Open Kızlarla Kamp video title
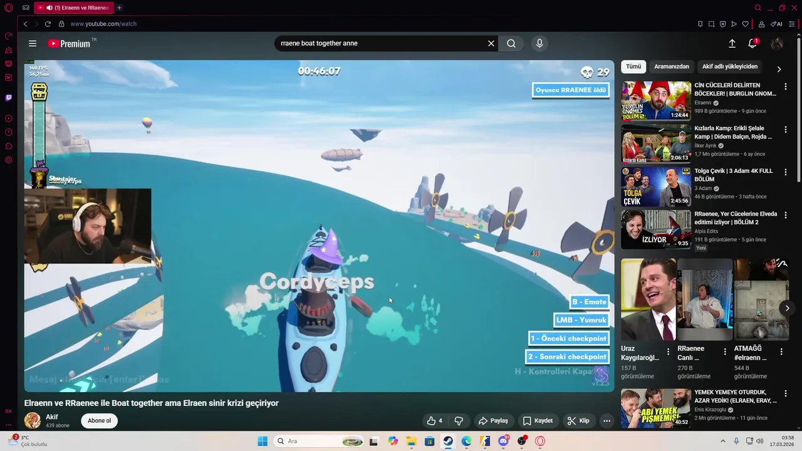This screenshot has width=802, height=451. point(733,132)
